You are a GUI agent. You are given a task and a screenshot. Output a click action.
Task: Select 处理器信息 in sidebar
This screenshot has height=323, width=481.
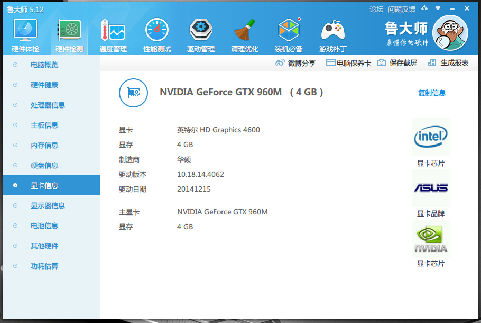click(x=52, y=105)
